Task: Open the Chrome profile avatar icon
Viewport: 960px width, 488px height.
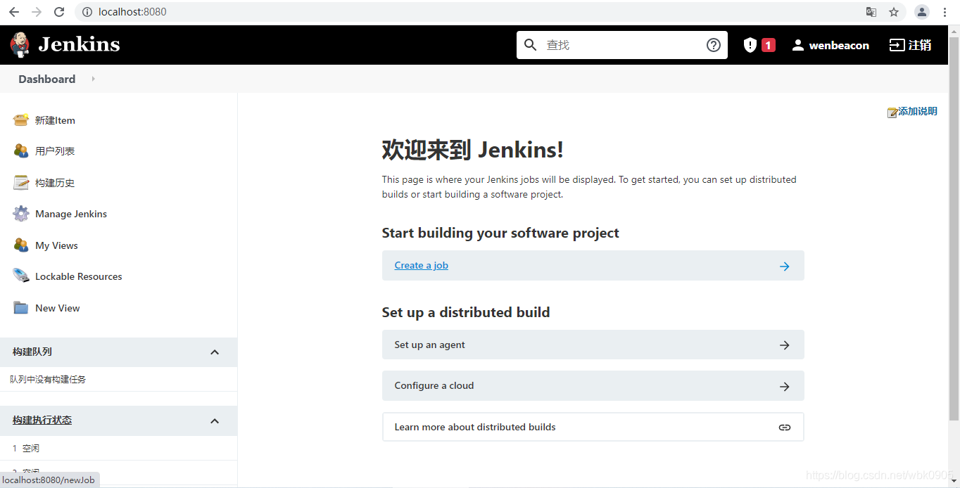Action: pos(922,12)
